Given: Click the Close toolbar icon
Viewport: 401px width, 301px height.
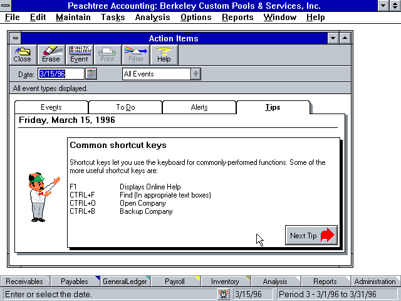Looking at the screenshot, I should click(x=23, y=55).
